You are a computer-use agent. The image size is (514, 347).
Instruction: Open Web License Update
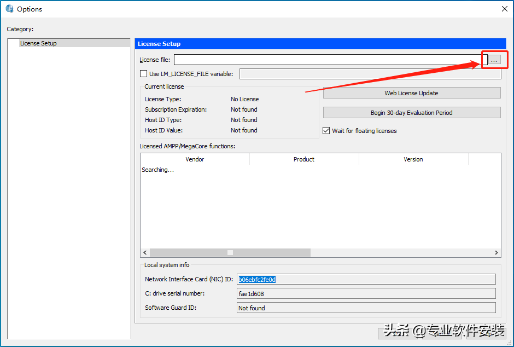click(x=412, y=93)
